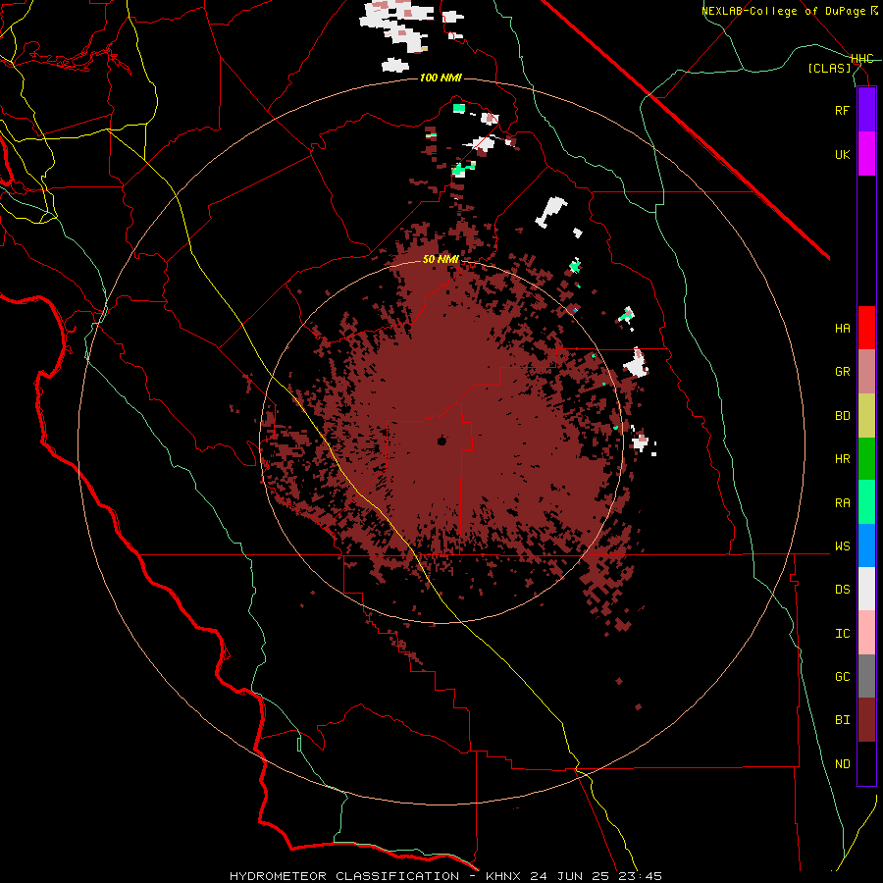Click the GR dusty pink legend swatch
883x883 pixels.
coord(866,372)
